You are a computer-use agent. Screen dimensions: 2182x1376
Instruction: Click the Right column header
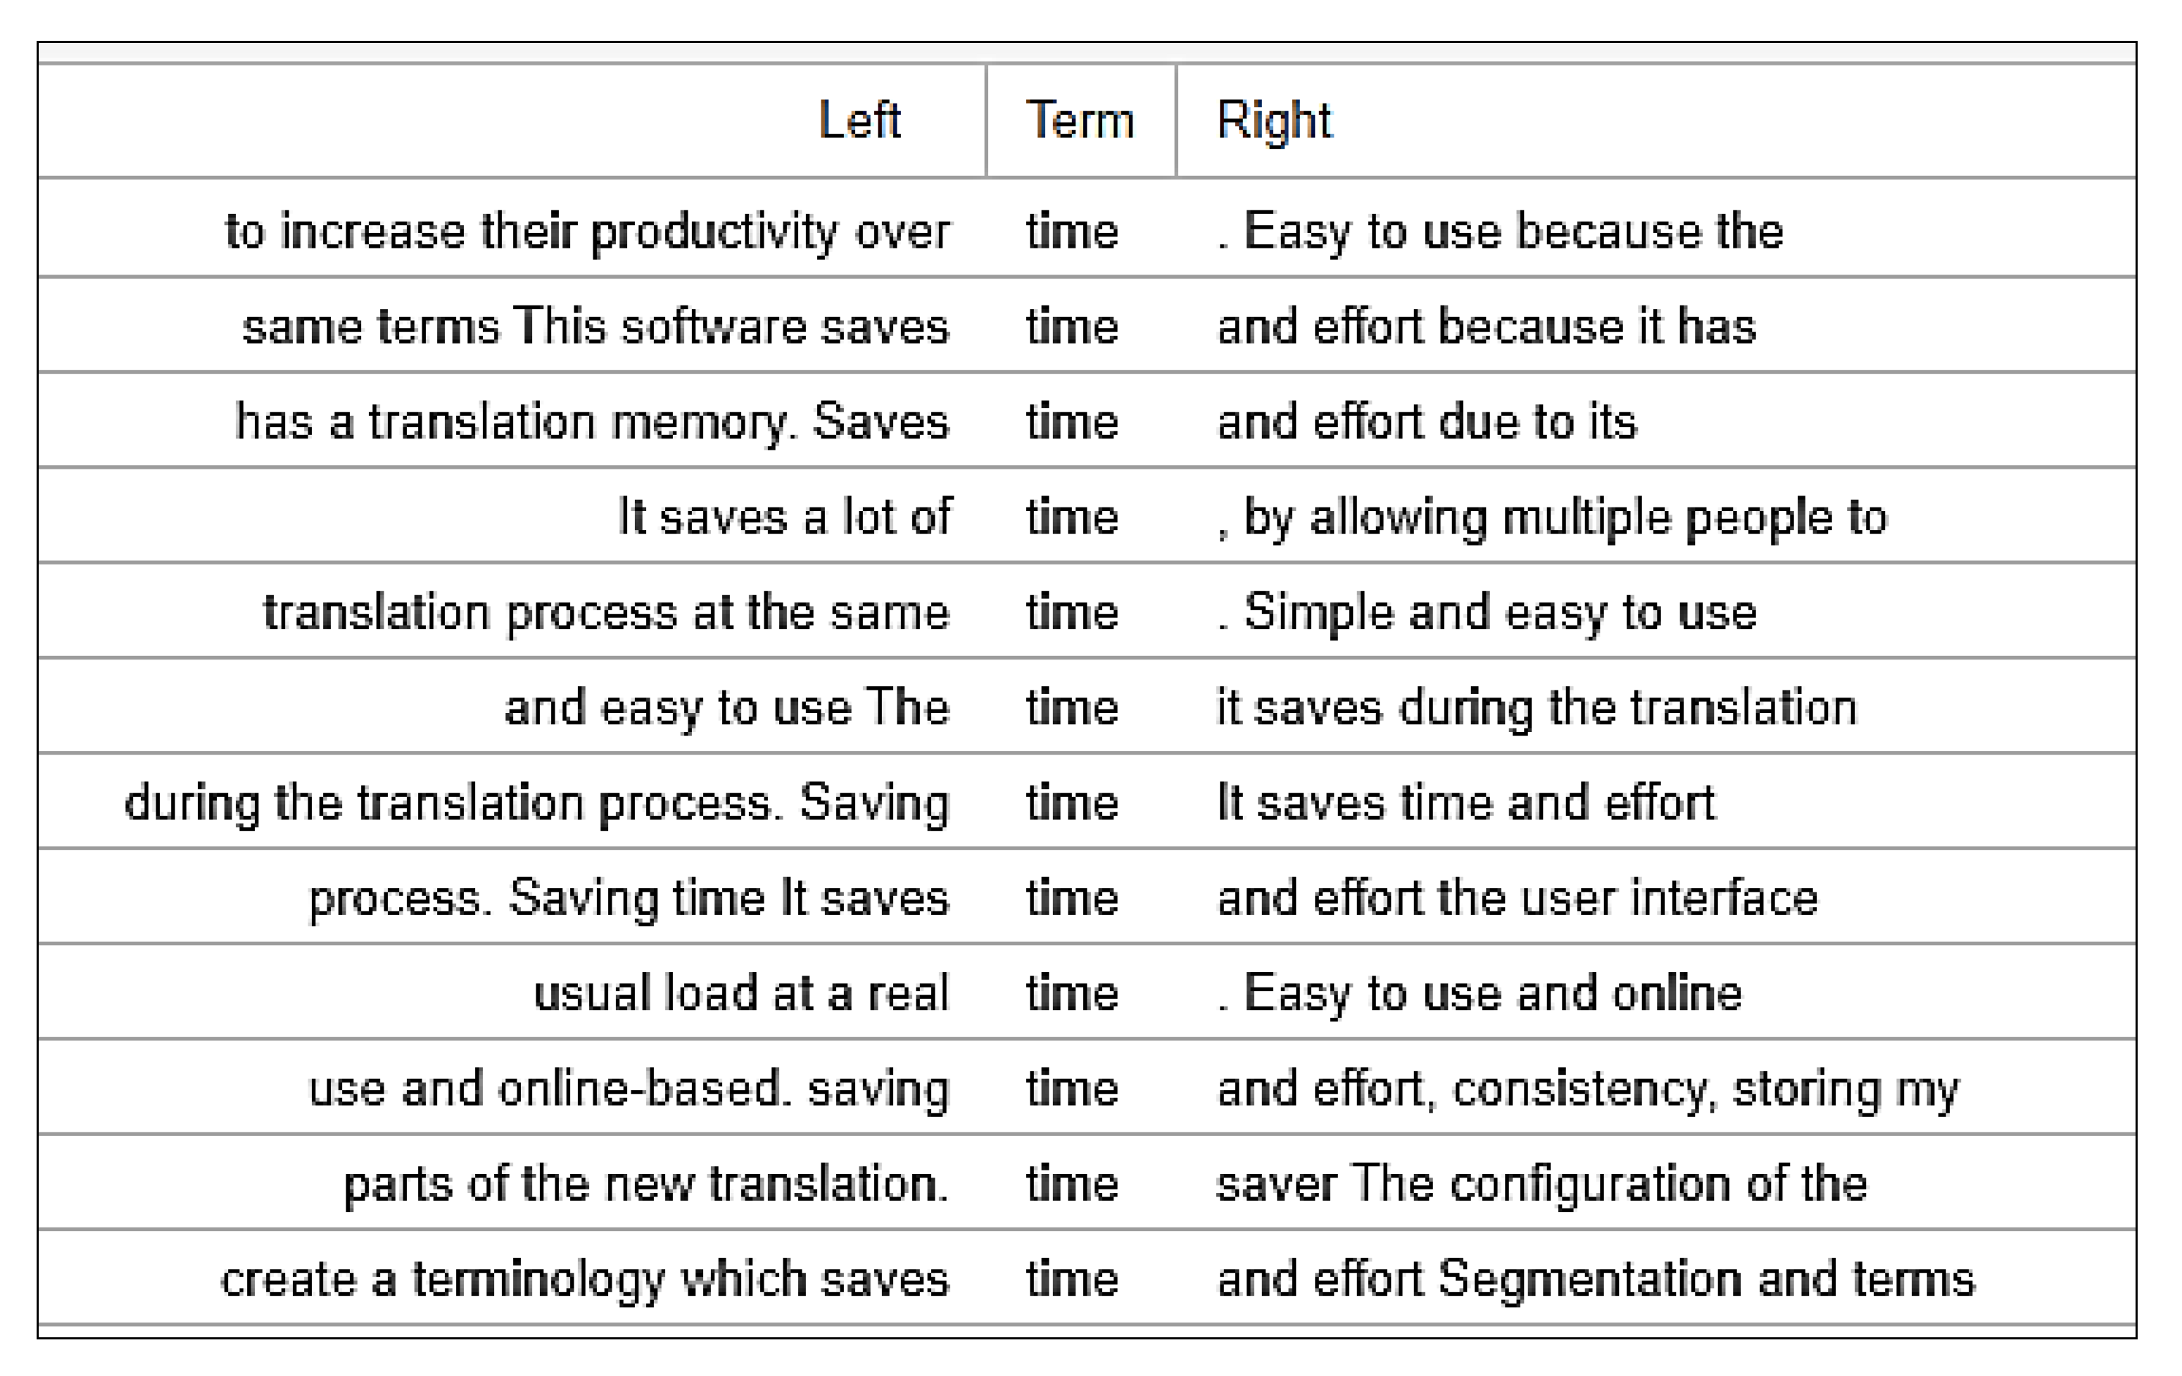coord(1273,120)
